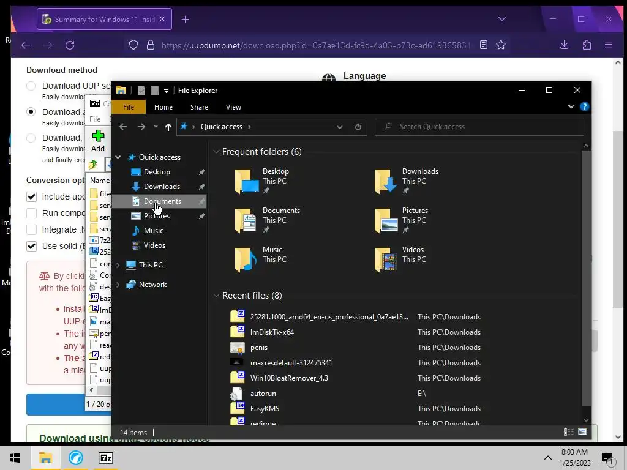Select the third Download radio option
Screen dimensions: 627x470
31,138
